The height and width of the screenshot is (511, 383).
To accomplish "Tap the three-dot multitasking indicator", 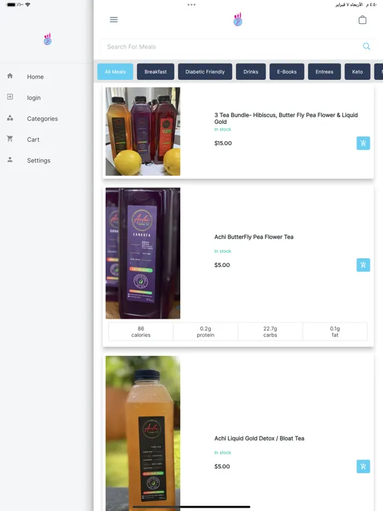I will [191, 5].
